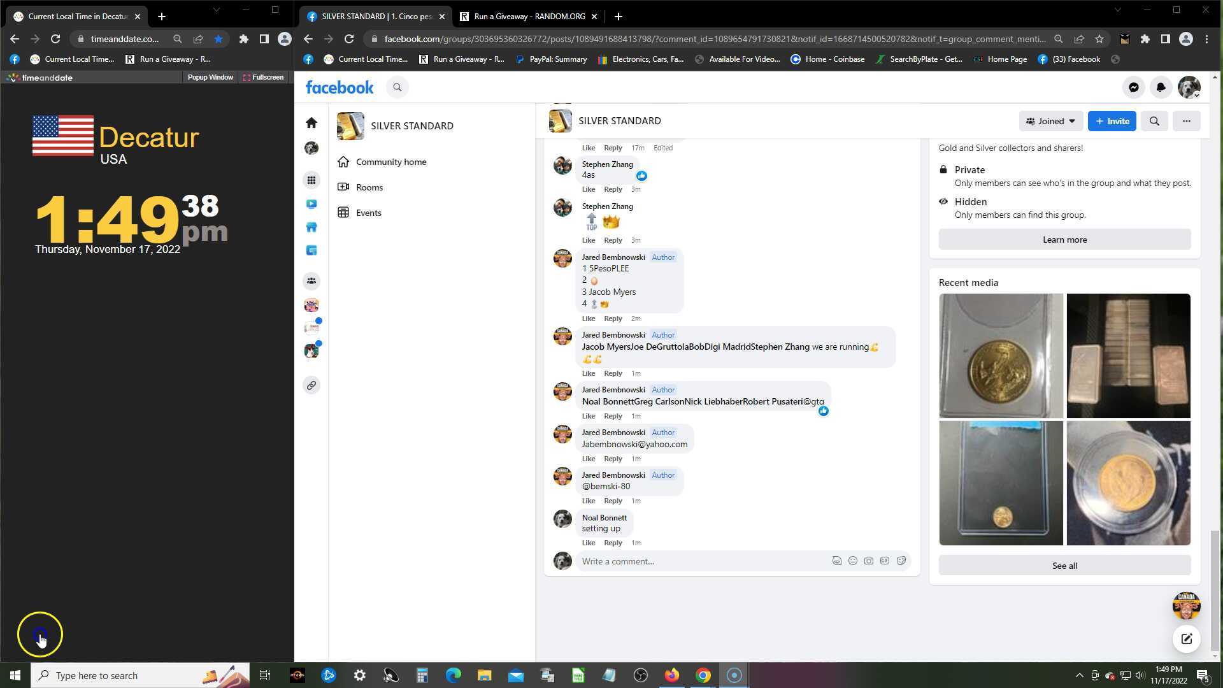
Task: Click the new message compose icon
Action: (1186, 639)
